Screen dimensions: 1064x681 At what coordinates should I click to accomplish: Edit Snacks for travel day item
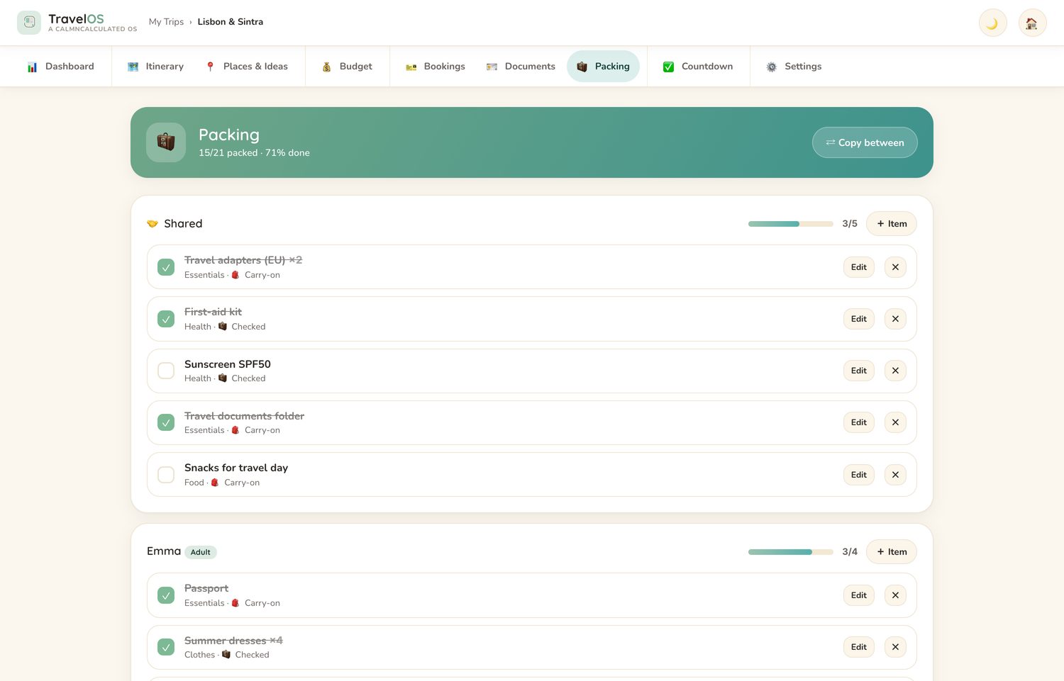(x=859, y=475)
